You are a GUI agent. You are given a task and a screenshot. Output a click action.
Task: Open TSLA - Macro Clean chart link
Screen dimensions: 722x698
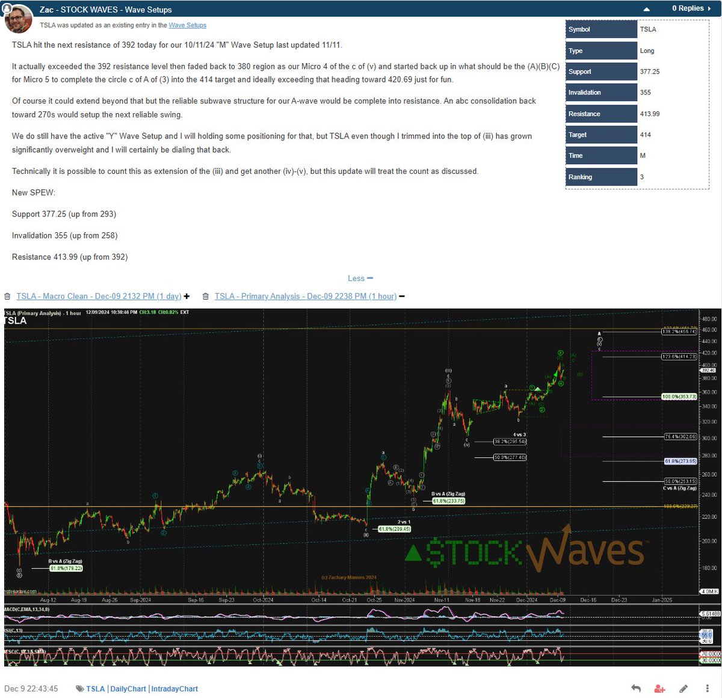pyautogui.click(x=99, y=296)
